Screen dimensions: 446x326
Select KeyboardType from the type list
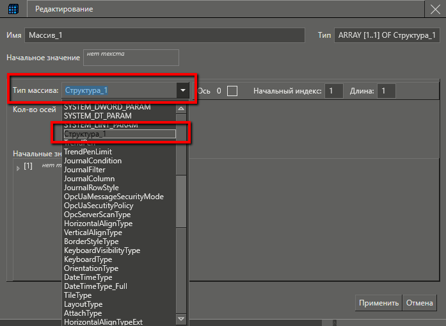click(x=88, y=259)
